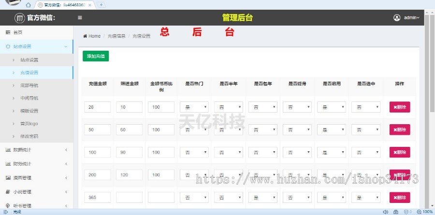Screen dimensions: 435x215
Task: Open 是否半年 dropdown in the 200 row
Action: coord(228,175)
